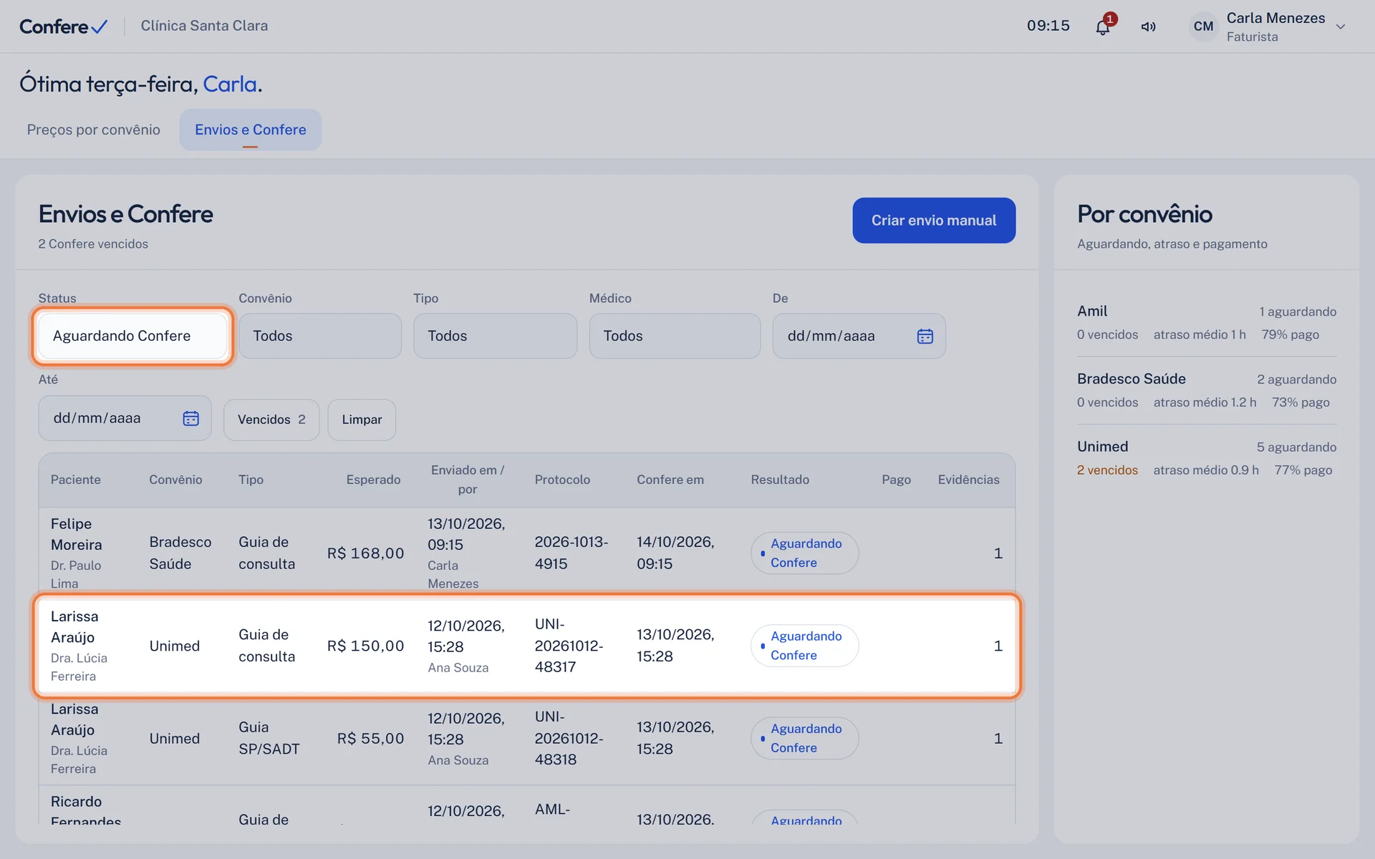Open the Status dropdown showing Aguardando Confere
The height and width of the screenshot is (859, 1375).
click(x=132, y=336)
